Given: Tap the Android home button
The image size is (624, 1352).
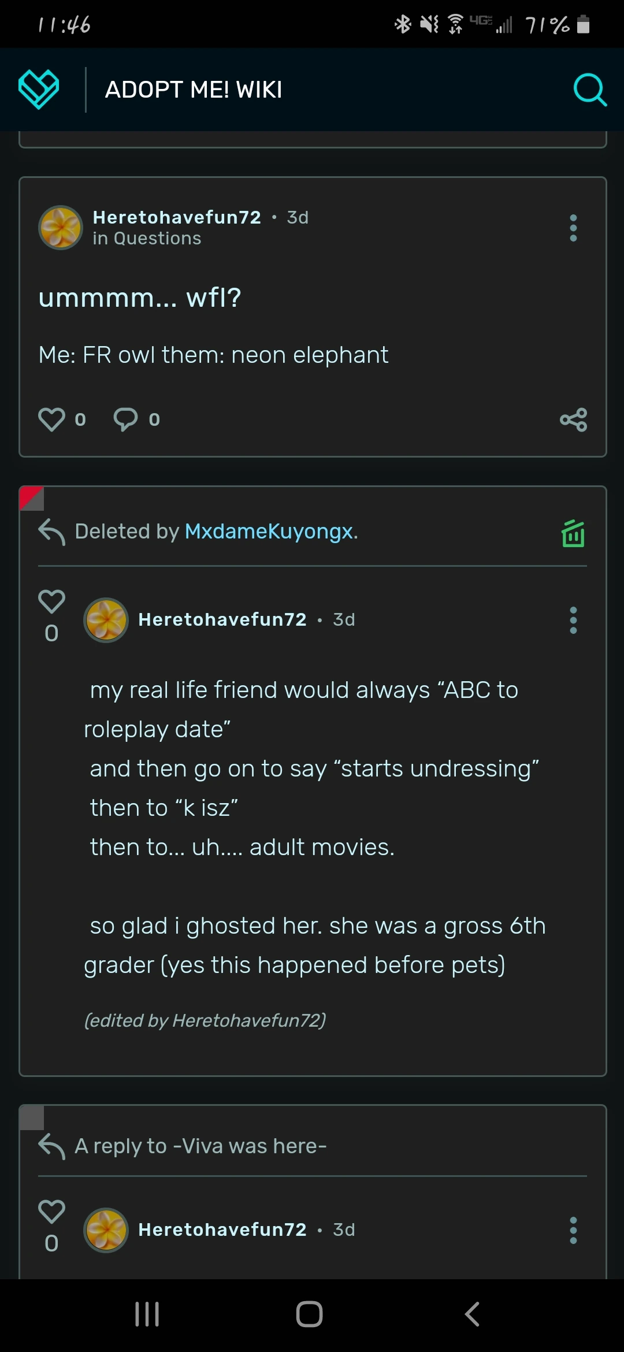Looking at the screenshot, I should [310, 1314].
